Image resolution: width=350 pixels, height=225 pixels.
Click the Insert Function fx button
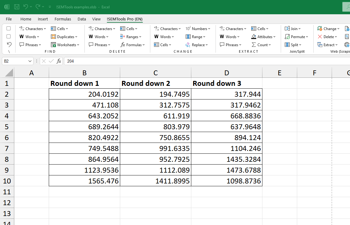pyautogui.click(x=59, y=61)
